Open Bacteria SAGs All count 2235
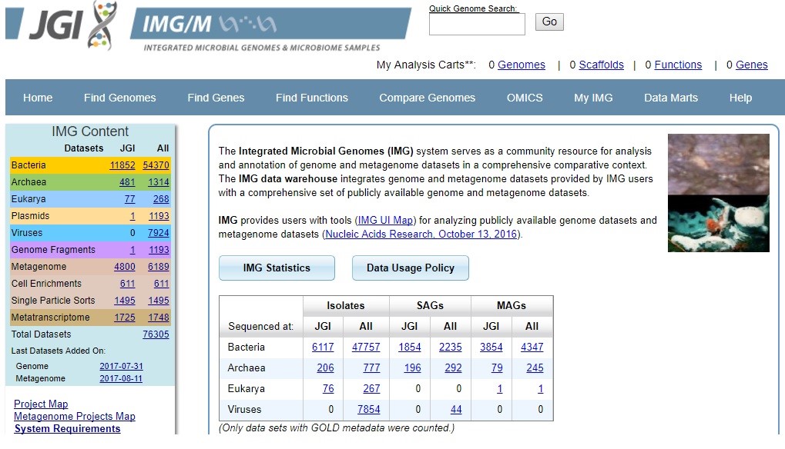Viewport: 785px width, 449px height. pos(451,347)
